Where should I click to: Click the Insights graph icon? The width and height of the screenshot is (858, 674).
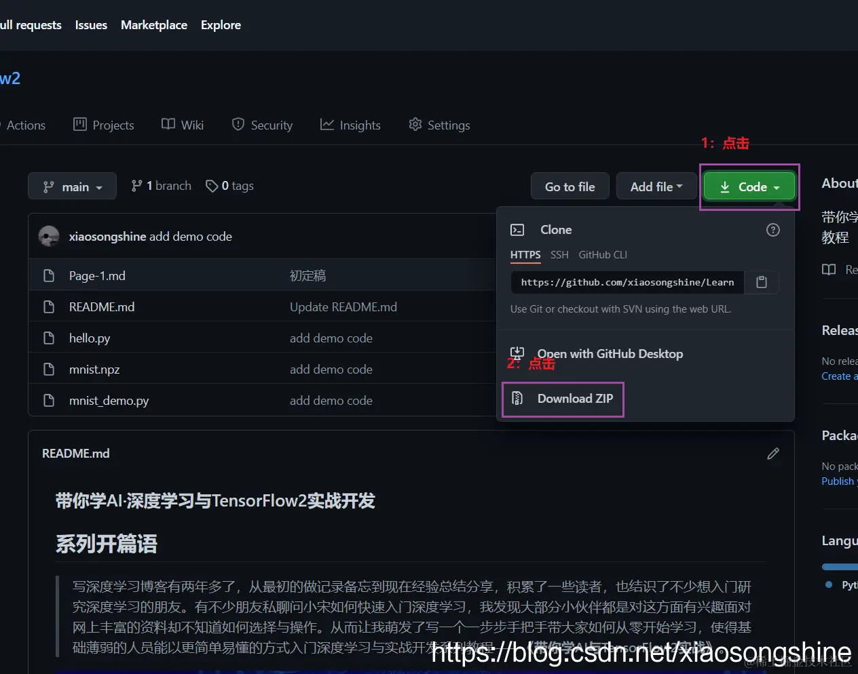coord(327,124)
